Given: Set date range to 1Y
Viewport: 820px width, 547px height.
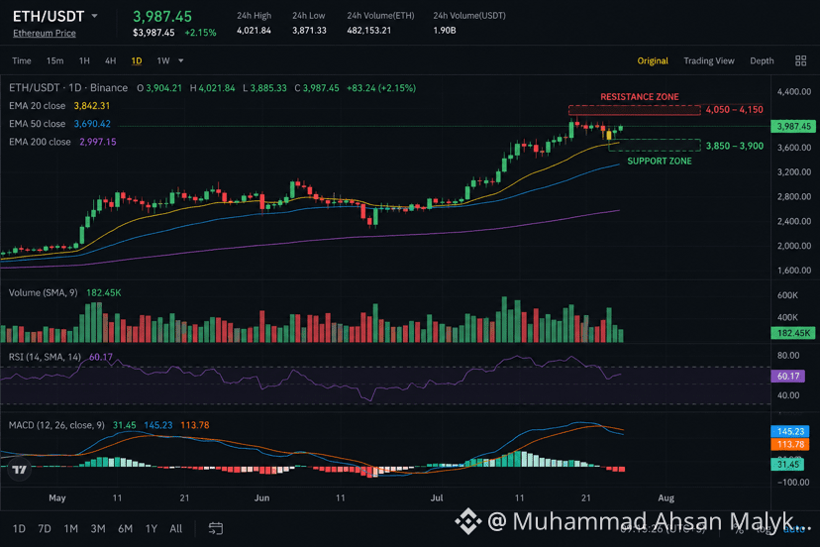Looking at the screenshot, I should click(x=152, y=529).
